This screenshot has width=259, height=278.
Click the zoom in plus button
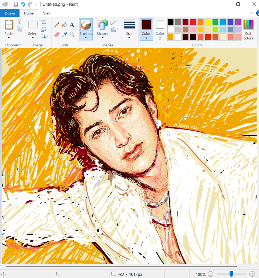(252, 274)
